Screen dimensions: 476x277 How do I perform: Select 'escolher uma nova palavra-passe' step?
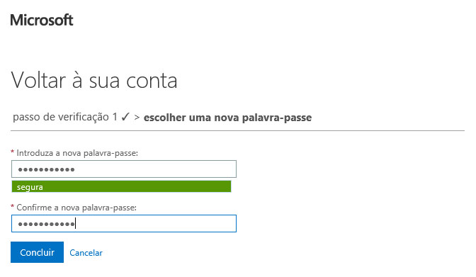tap(227, 118)
